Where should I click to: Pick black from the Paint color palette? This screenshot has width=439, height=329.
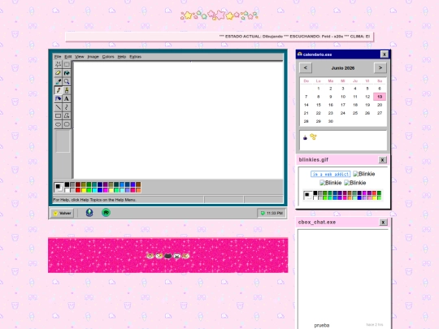click(67, 184)
